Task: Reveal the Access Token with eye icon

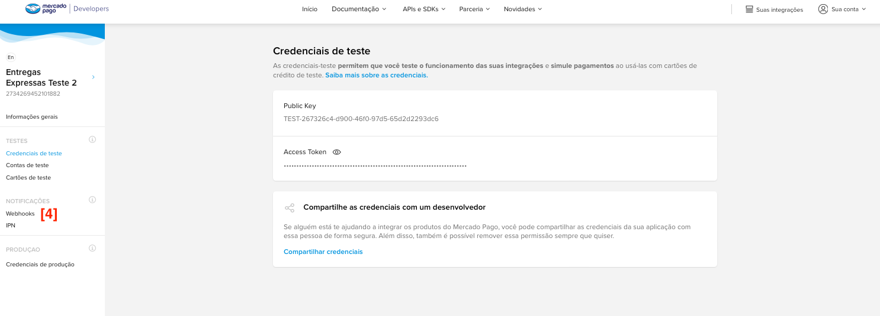Action: click(x=336, y=152)
